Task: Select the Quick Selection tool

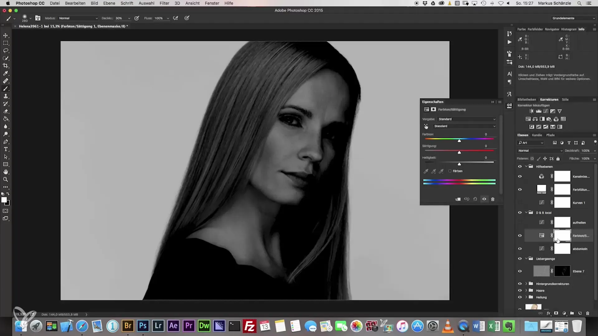Action: 6,58
